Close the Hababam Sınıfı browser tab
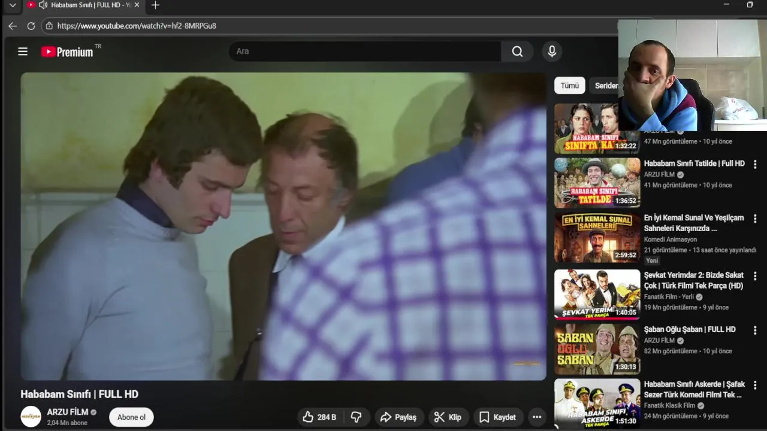The image size is (767, 431). [x=137, y=5]
